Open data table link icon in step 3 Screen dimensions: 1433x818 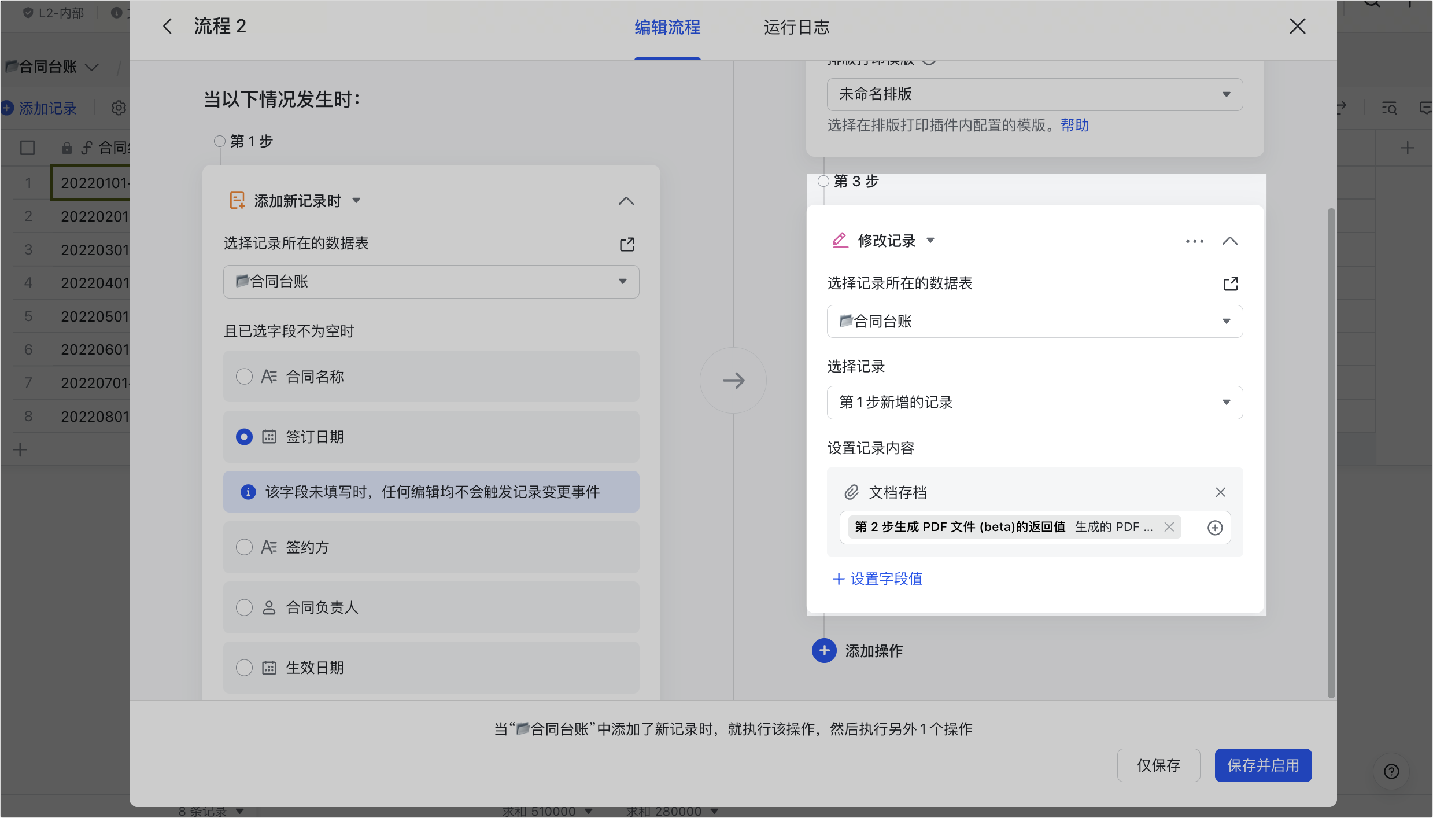[x=1231, y=283]
